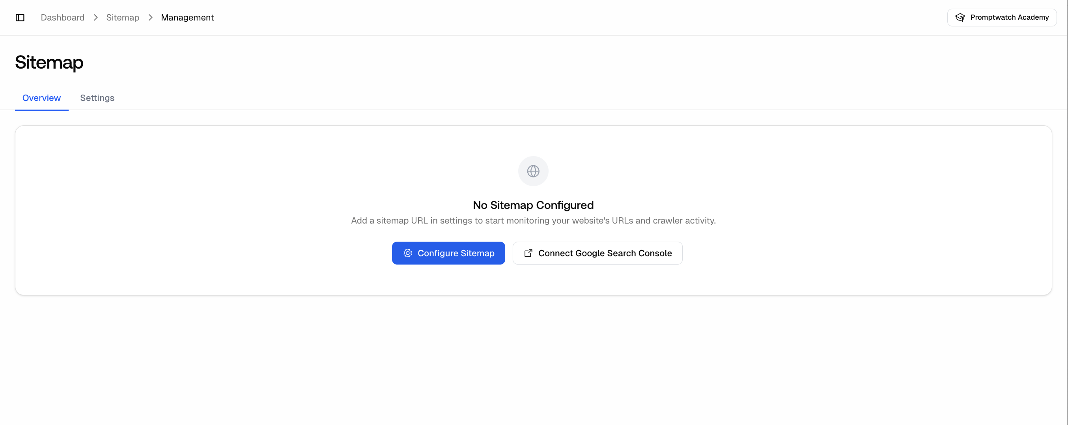Click the graduation cap Academy icon

coord(960,17)
